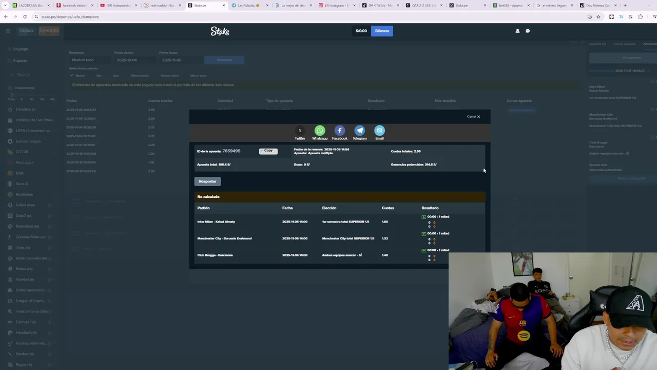Share bet via Facebook icon
657x370 pixels.
pos(339,131)
